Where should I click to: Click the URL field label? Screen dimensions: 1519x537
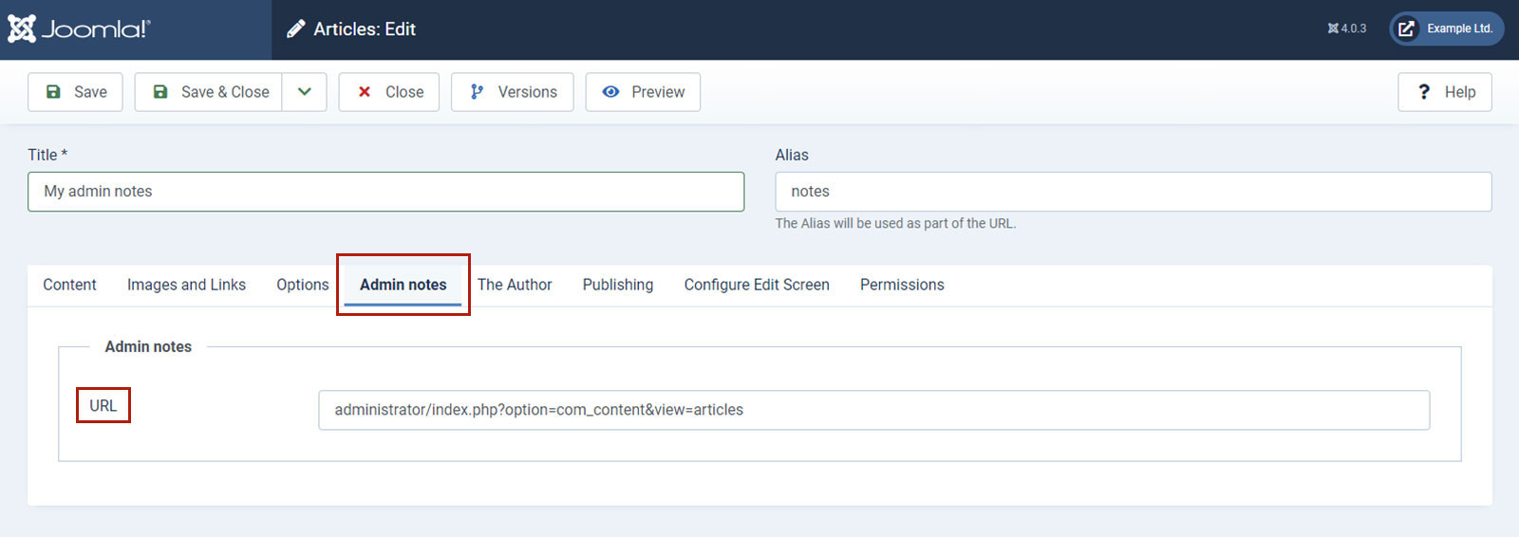coord(103,406)
